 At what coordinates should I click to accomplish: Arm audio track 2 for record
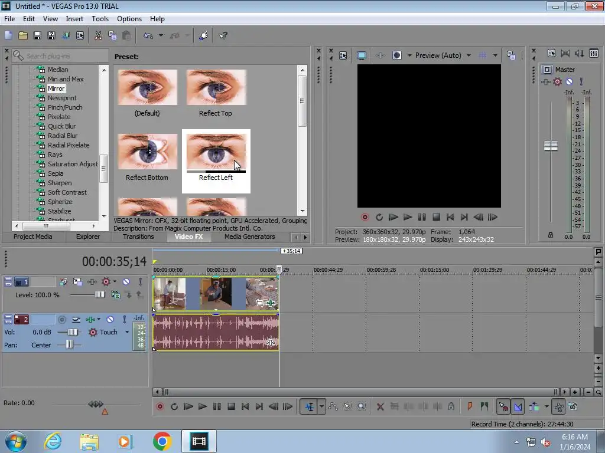pyautogui.click(x=61, y=319)
